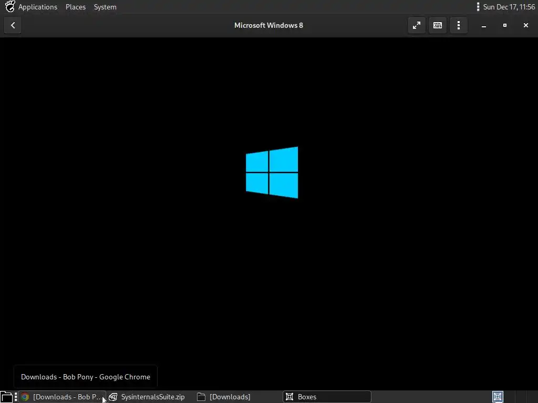Screen dimensions: 538x403
Task: Click the workspace switcher icon in bottom panel
Action: (x=498, y=397)
